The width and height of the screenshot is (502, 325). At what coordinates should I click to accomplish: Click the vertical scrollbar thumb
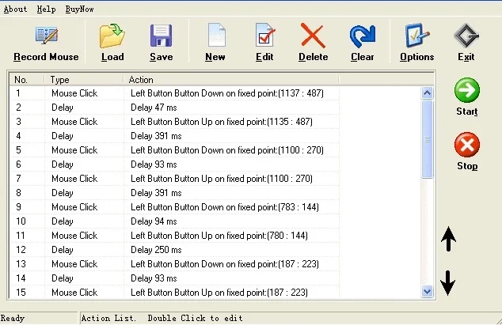point(427,139)
